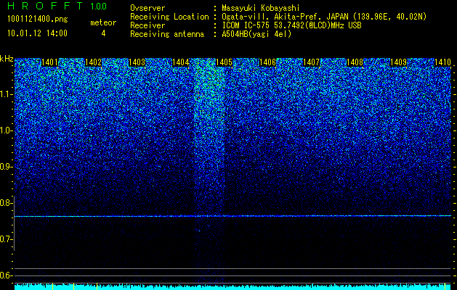The width and height of the screenshot is (457, 290).
Task: Click the Receiving Location label
Action: (169, 17)
